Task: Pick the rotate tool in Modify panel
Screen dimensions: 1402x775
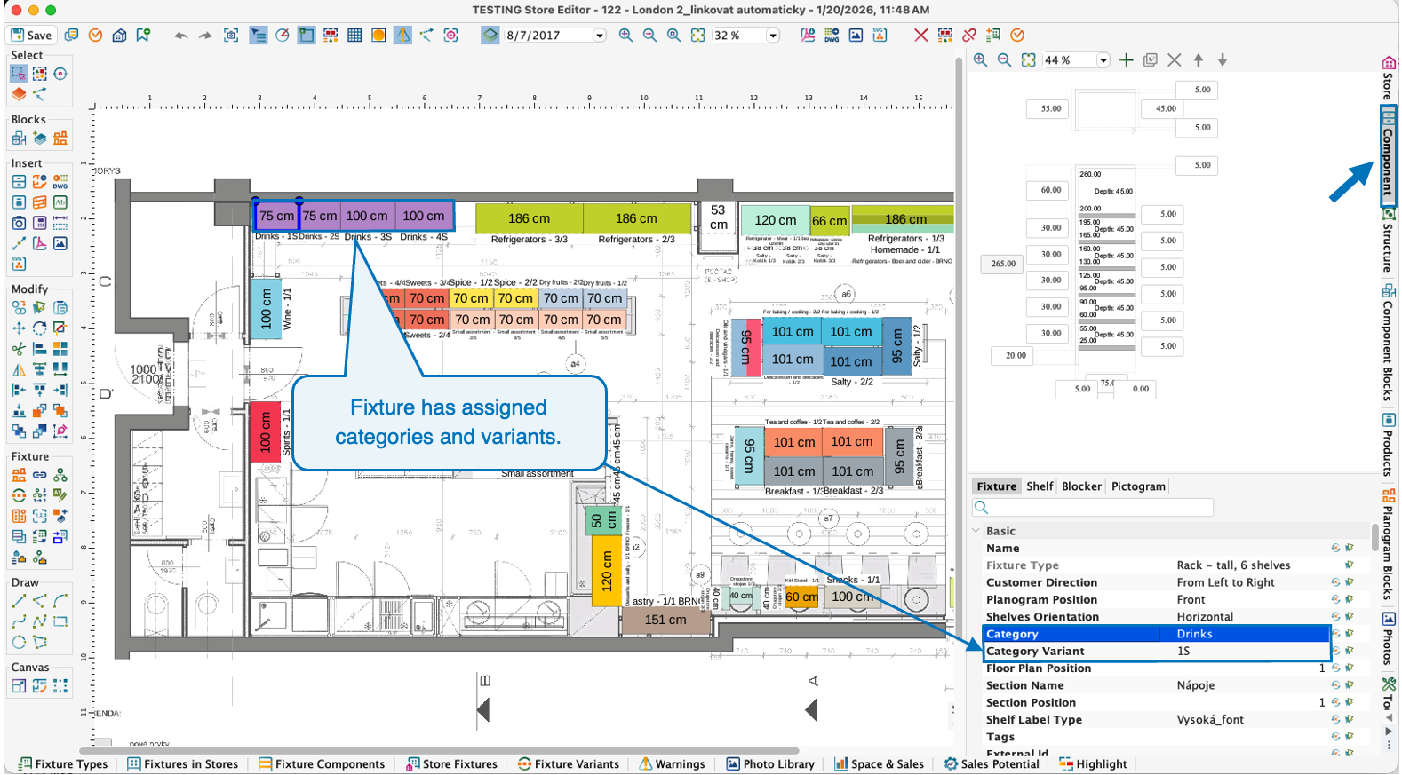Action: point(40,328)
